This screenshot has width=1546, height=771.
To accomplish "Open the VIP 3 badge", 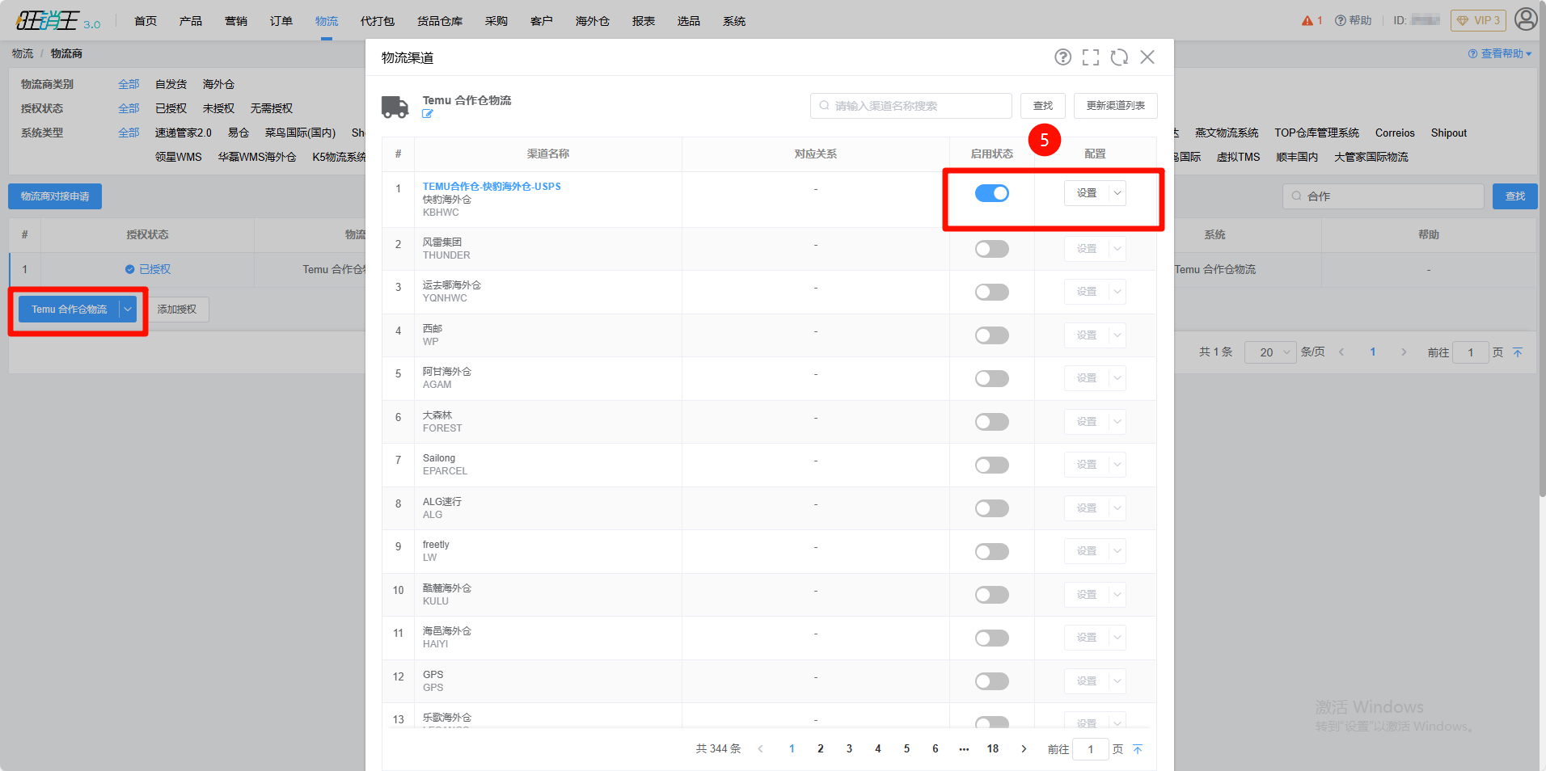I will [1478, 20].
